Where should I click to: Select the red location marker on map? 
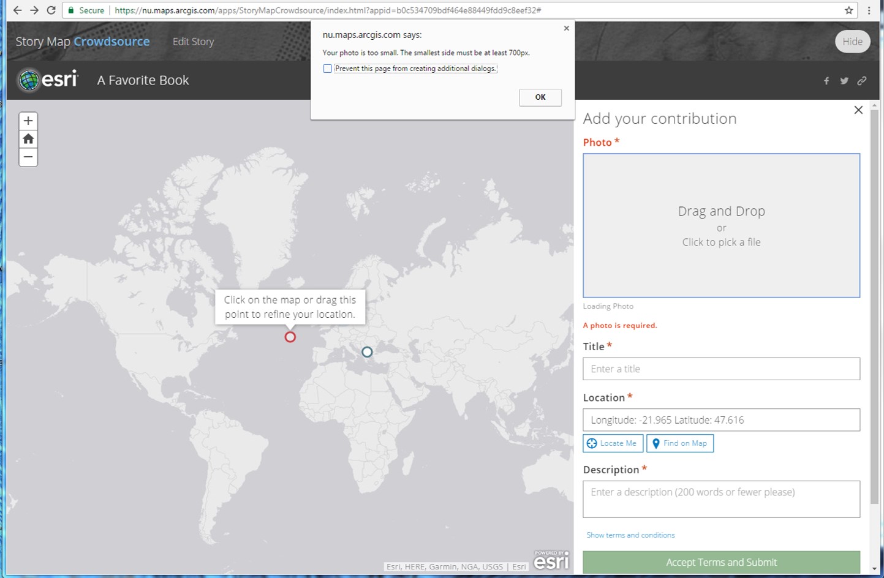click(290, 337)
